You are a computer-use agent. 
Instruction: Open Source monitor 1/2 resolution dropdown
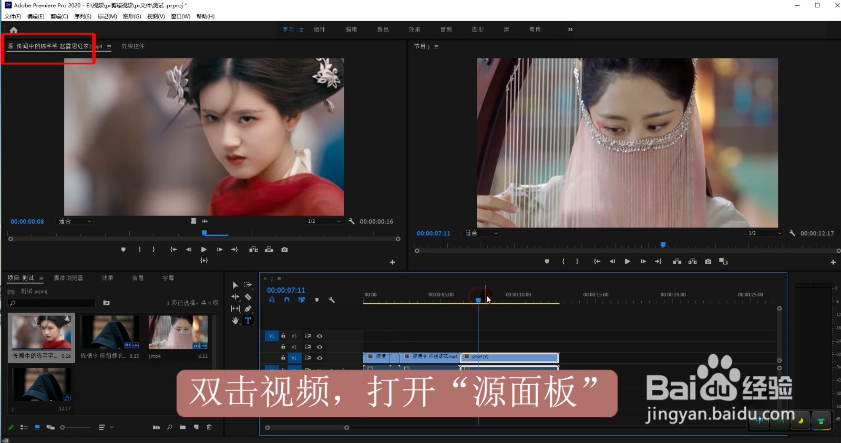[324, 221]
